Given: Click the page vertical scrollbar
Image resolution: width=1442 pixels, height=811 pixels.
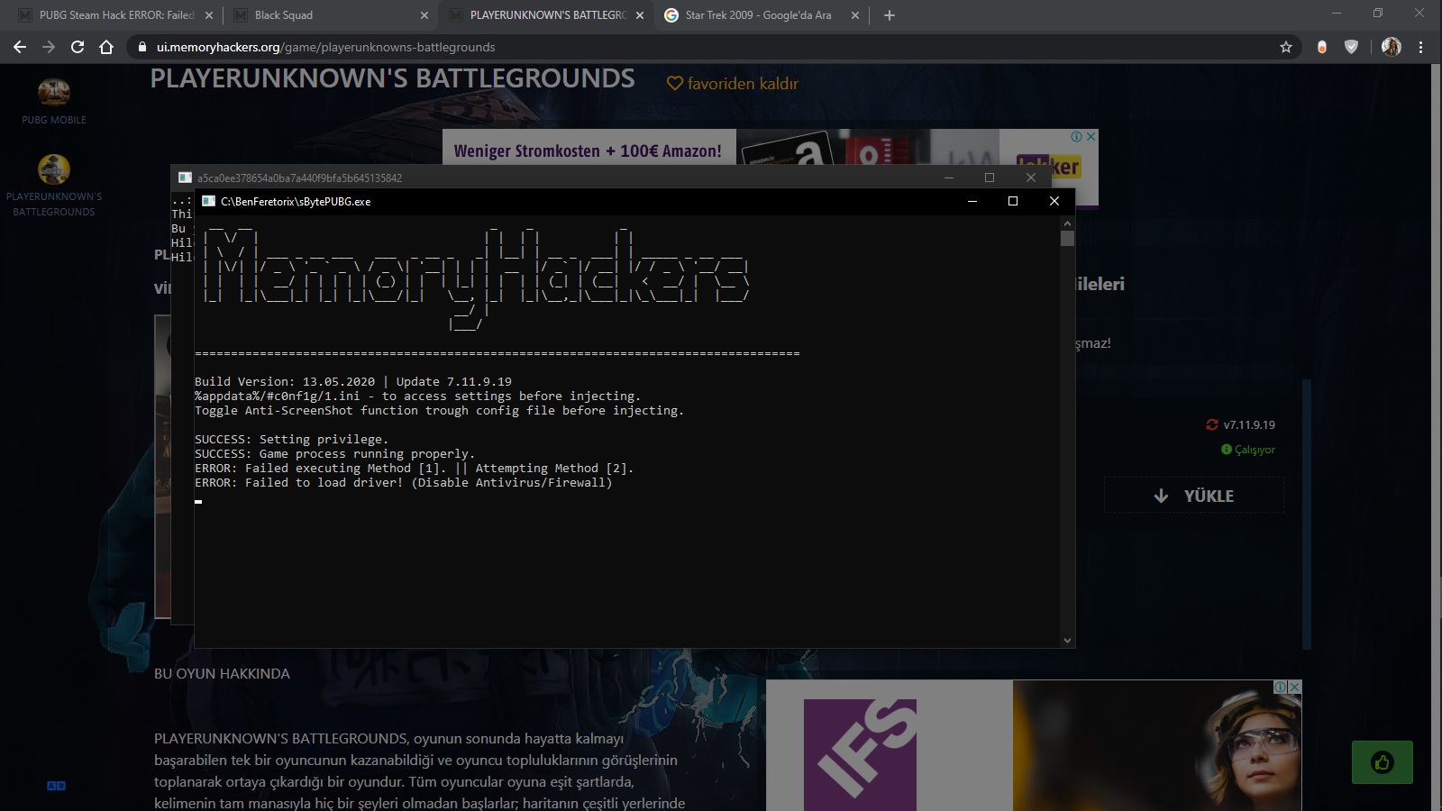Looking at the screenshot, I should 1437,436.
